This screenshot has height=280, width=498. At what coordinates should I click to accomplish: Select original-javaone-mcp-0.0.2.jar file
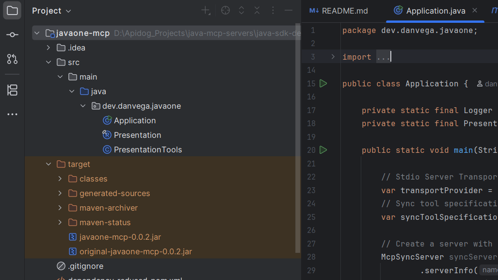pos(136,252)
